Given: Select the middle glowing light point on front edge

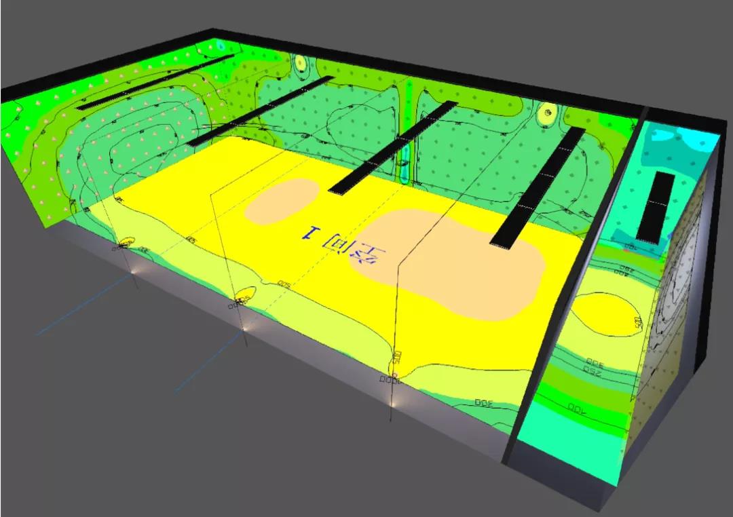Looking at the screenshot, I should (244, 327).
